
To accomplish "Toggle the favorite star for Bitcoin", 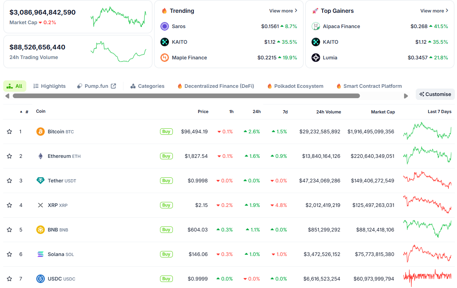I will point(10,132).
